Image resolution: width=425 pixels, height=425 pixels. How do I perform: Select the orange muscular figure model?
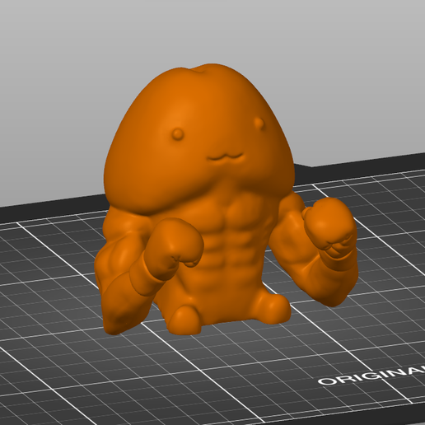(226, 199)
